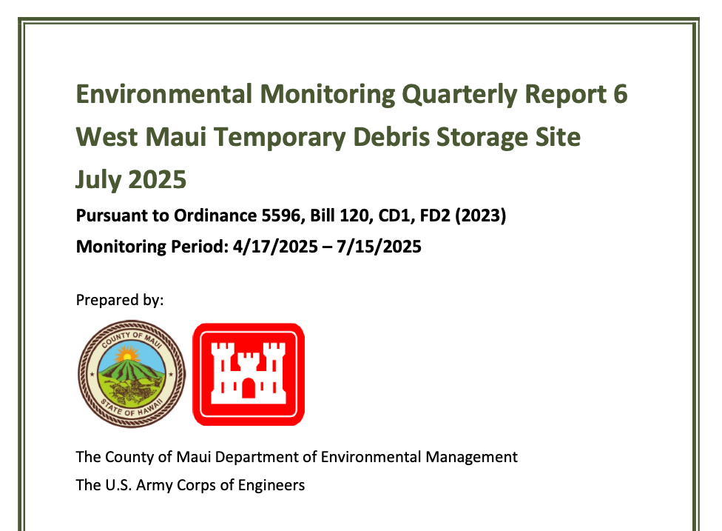
Task: Click 'Monitoring Period: 4/17/2025 – 7/15/2025' line
Action: tap(249, 247)
